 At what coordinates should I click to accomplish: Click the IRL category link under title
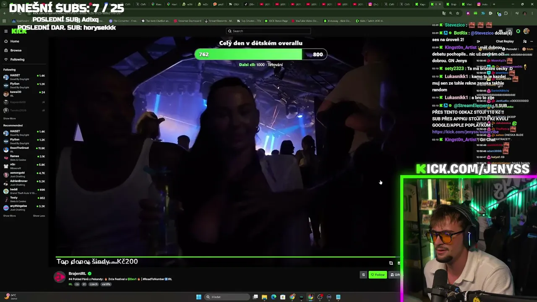point(70,284)
